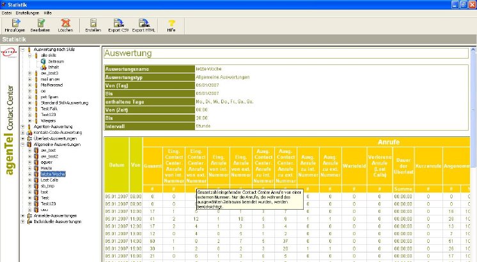Click the Anrufe group header
This screenshot has height=262, width=477.
tap(389, 142)
